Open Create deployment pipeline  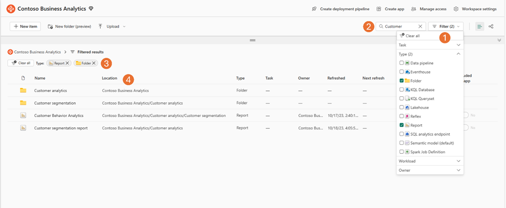coord(340,9)
